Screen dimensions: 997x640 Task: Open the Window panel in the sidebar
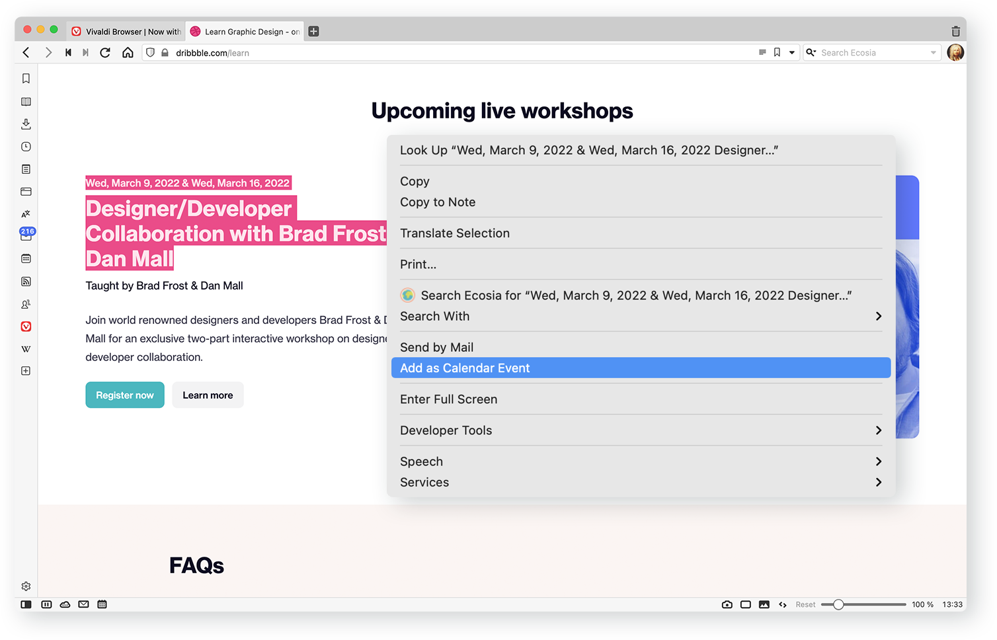point(26,192)
